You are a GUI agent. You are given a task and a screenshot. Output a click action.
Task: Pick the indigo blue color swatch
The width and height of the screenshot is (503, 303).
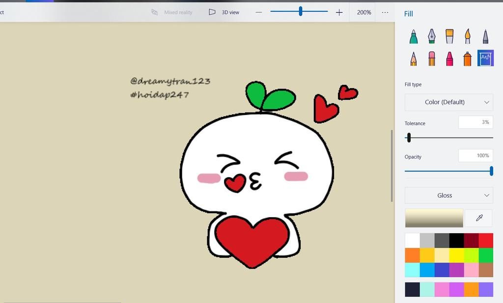(442, 270)
